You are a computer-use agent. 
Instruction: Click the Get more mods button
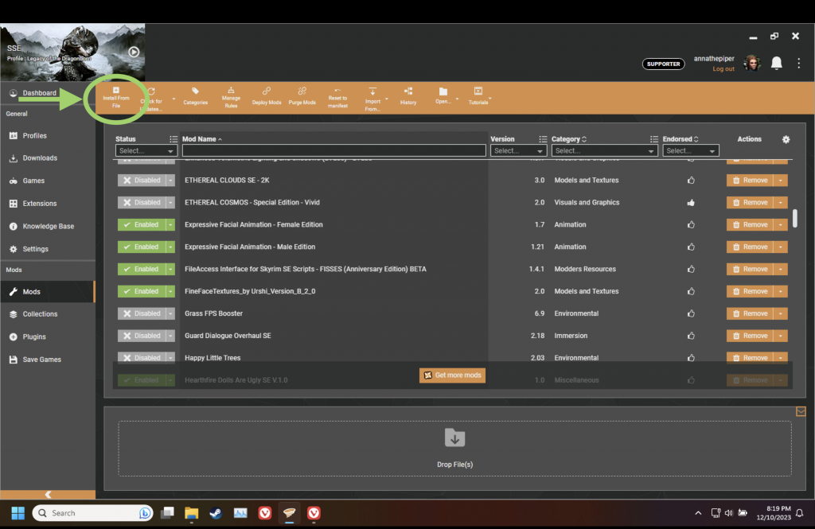coord(452,375)
